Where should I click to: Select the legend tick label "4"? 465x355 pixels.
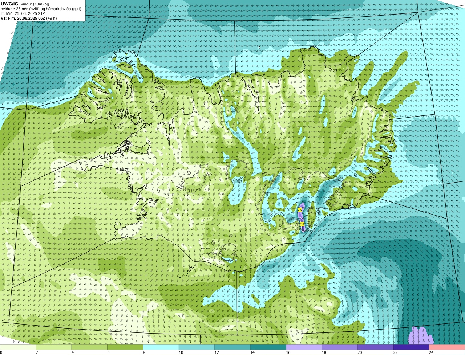(73, 352)
